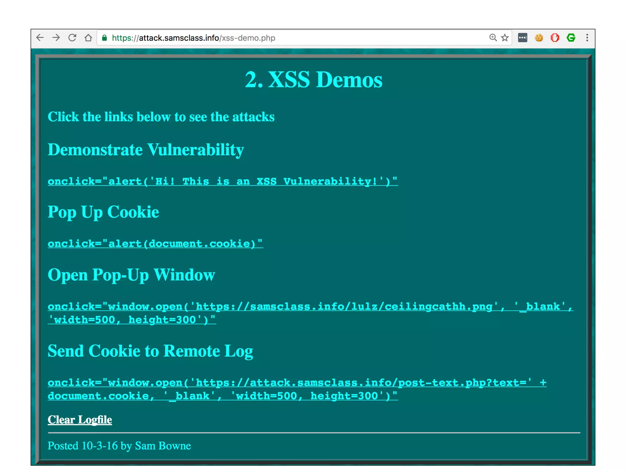626x470 pixels.
Task: Click the '2. XSS Demos' page heading
Action: click(x=313, y=80)
